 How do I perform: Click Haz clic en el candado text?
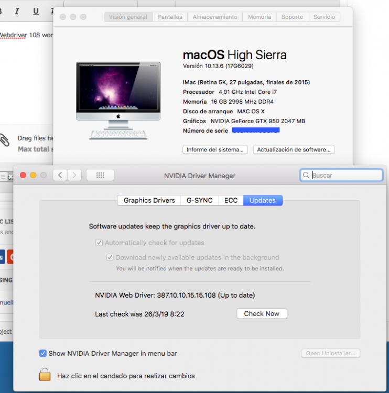pyautogui.click(x=126, y=376)
